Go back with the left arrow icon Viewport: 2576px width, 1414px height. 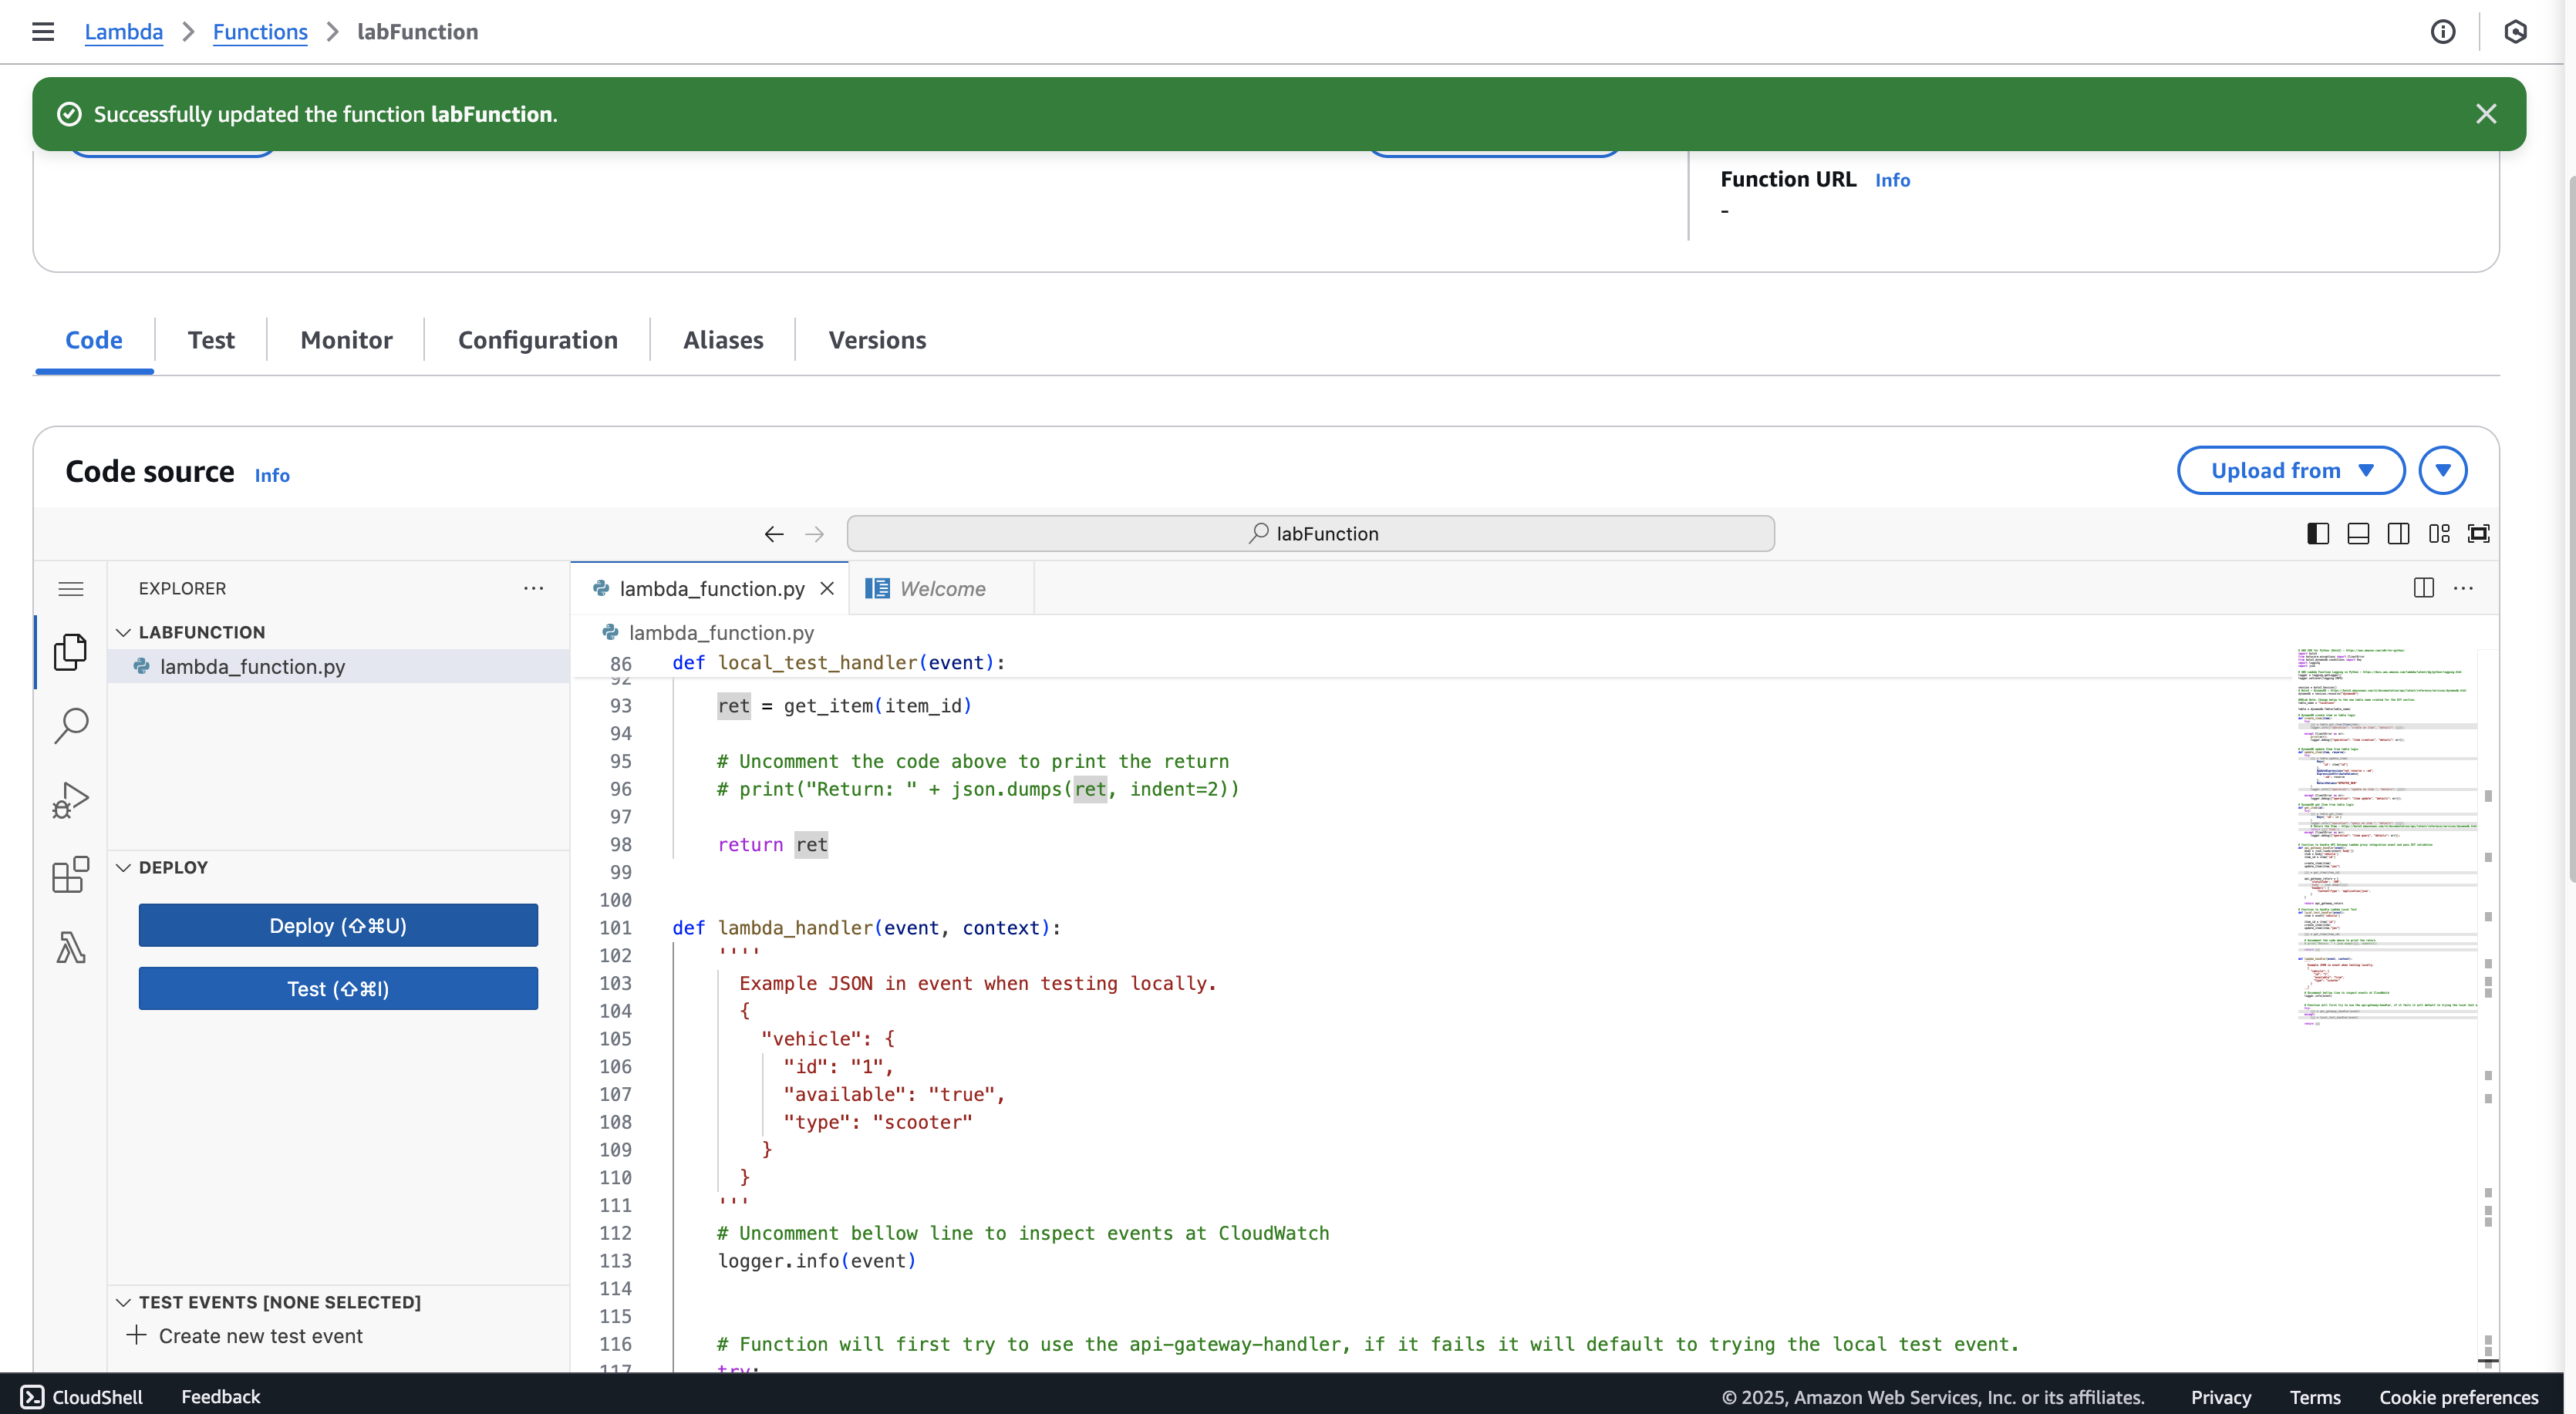click(x=774, y=534)
